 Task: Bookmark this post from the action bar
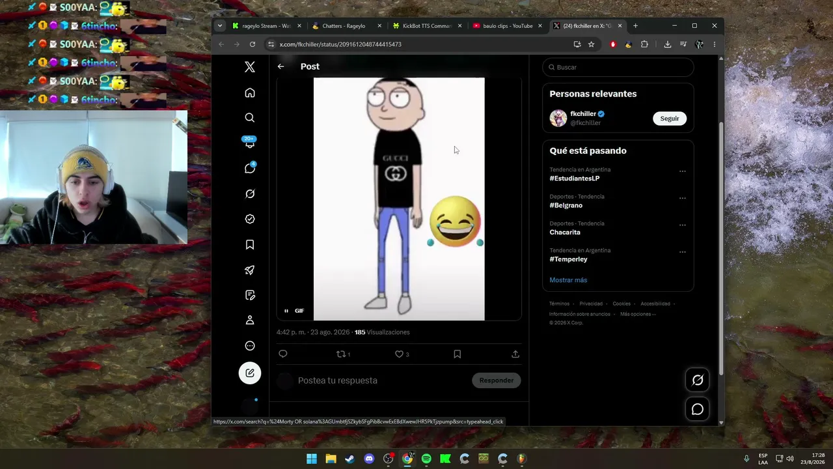click(x=457, y=354)
